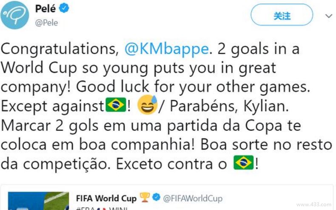Open the FIFA World Cup account name
The image size is (336, 210).
click(106, 198)
